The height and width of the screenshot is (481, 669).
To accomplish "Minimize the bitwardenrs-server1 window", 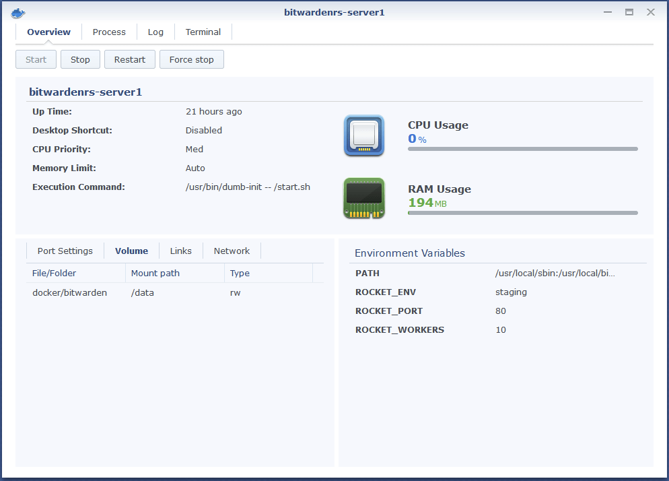I will pyautogui.click(x=608, y=12).
